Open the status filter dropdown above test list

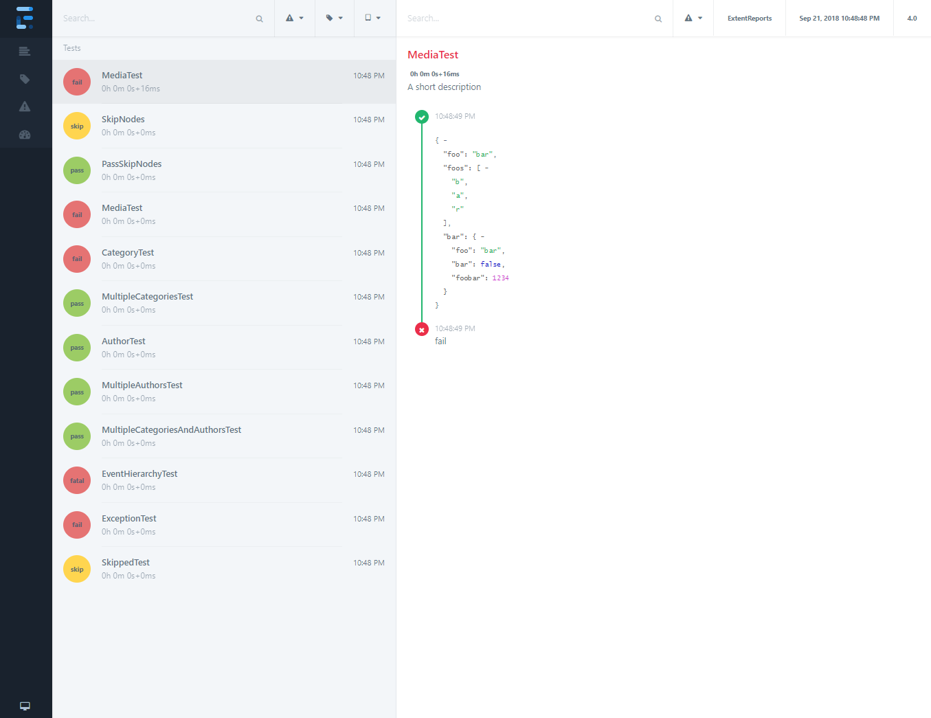294,18
